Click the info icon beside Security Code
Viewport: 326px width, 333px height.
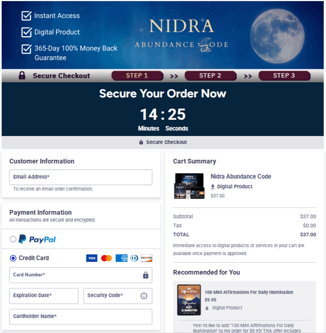[144, 296]
